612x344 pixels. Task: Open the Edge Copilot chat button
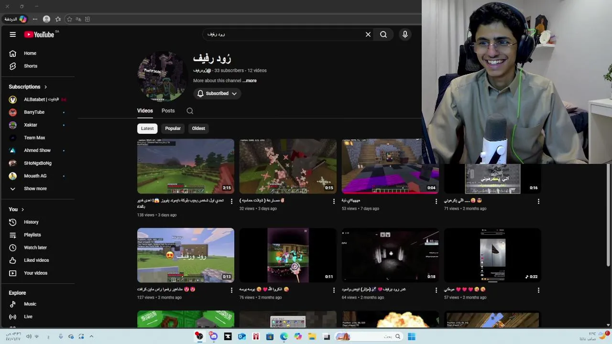point(16,19)
